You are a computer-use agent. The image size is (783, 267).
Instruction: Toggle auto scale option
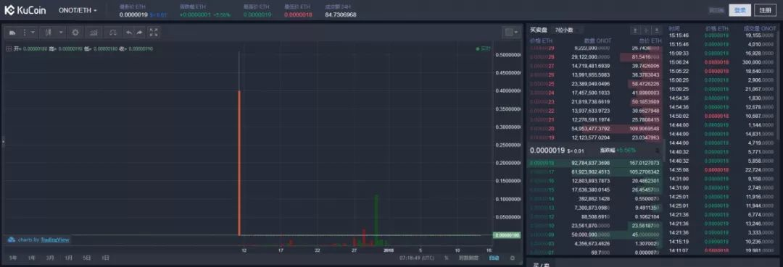tap(494, 258)
